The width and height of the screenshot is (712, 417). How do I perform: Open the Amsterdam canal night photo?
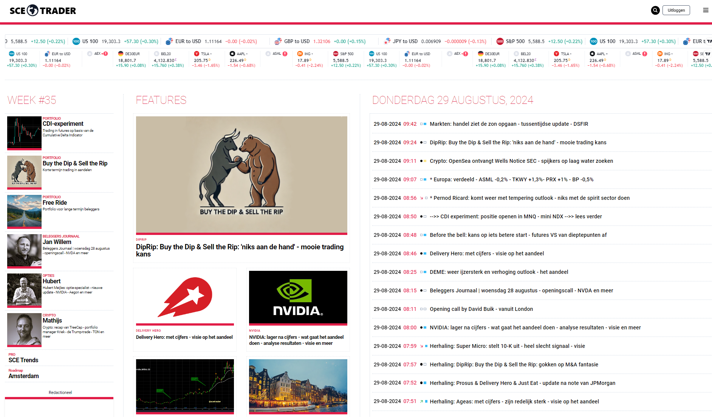point(298,386)
